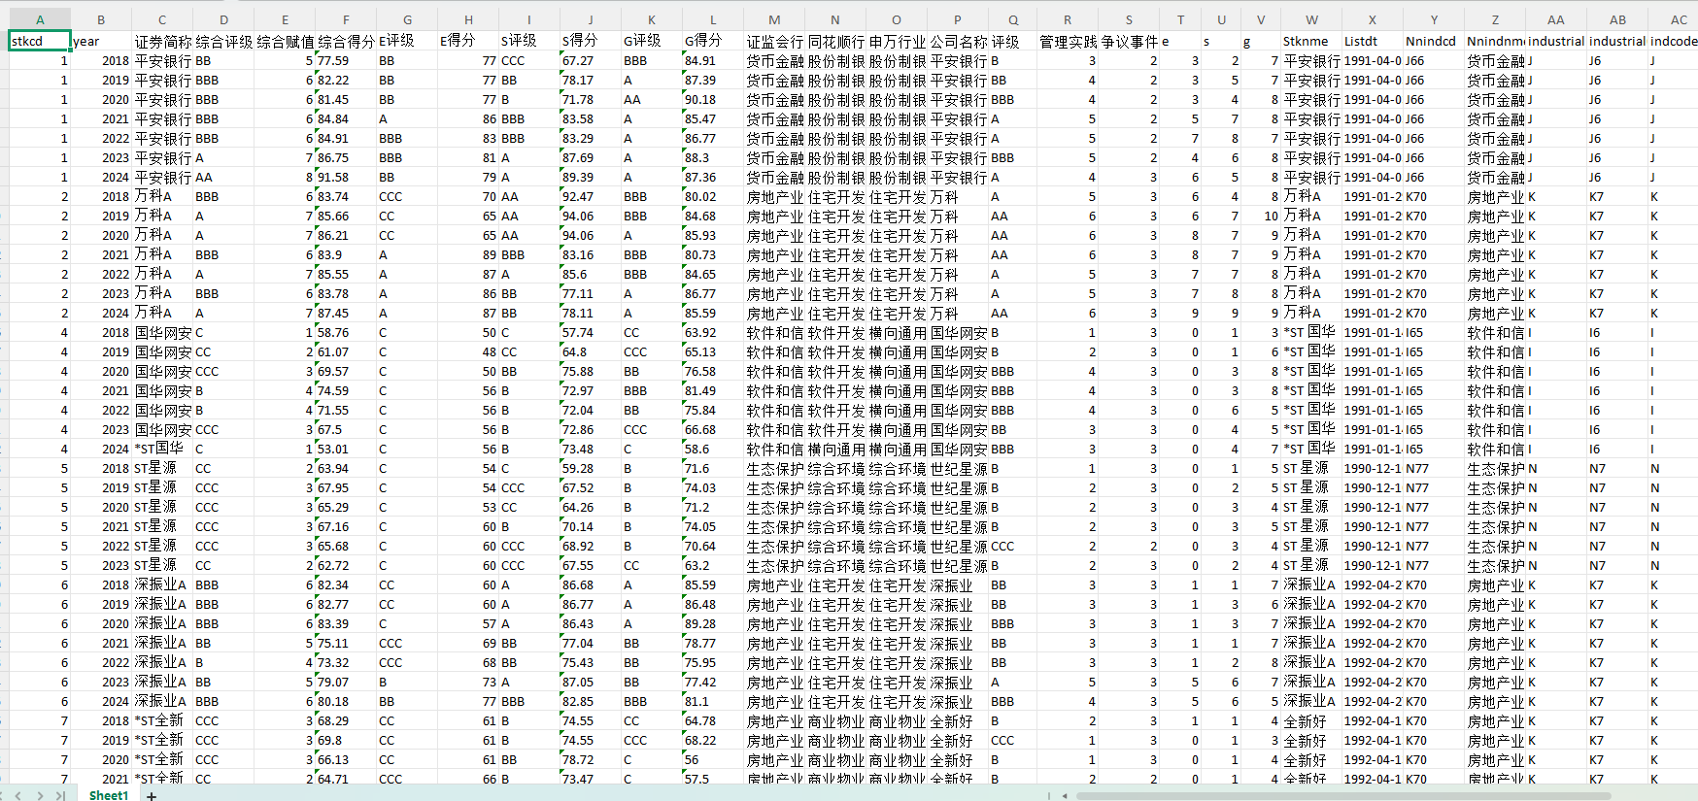Click the '综合评级' header cell
1698x801 pixels.
[x=223, y=41]
